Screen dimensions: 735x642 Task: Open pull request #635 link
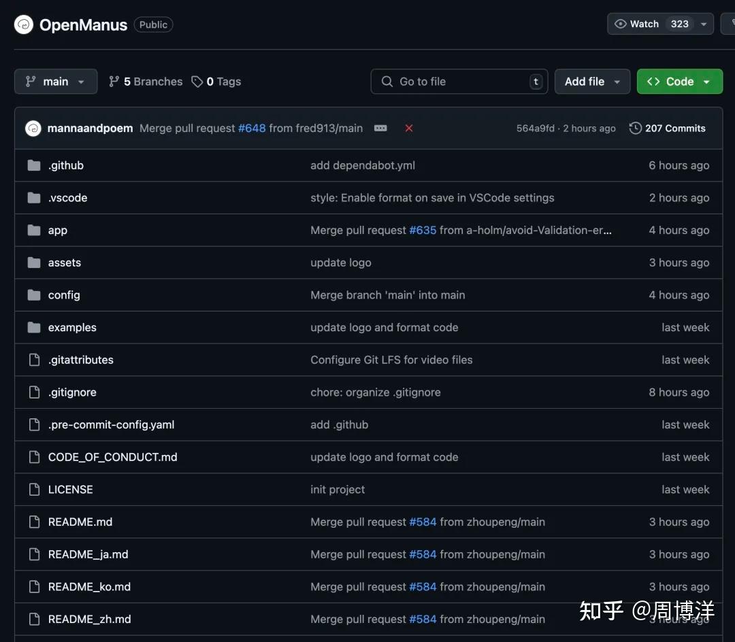[x=423, y=231]
